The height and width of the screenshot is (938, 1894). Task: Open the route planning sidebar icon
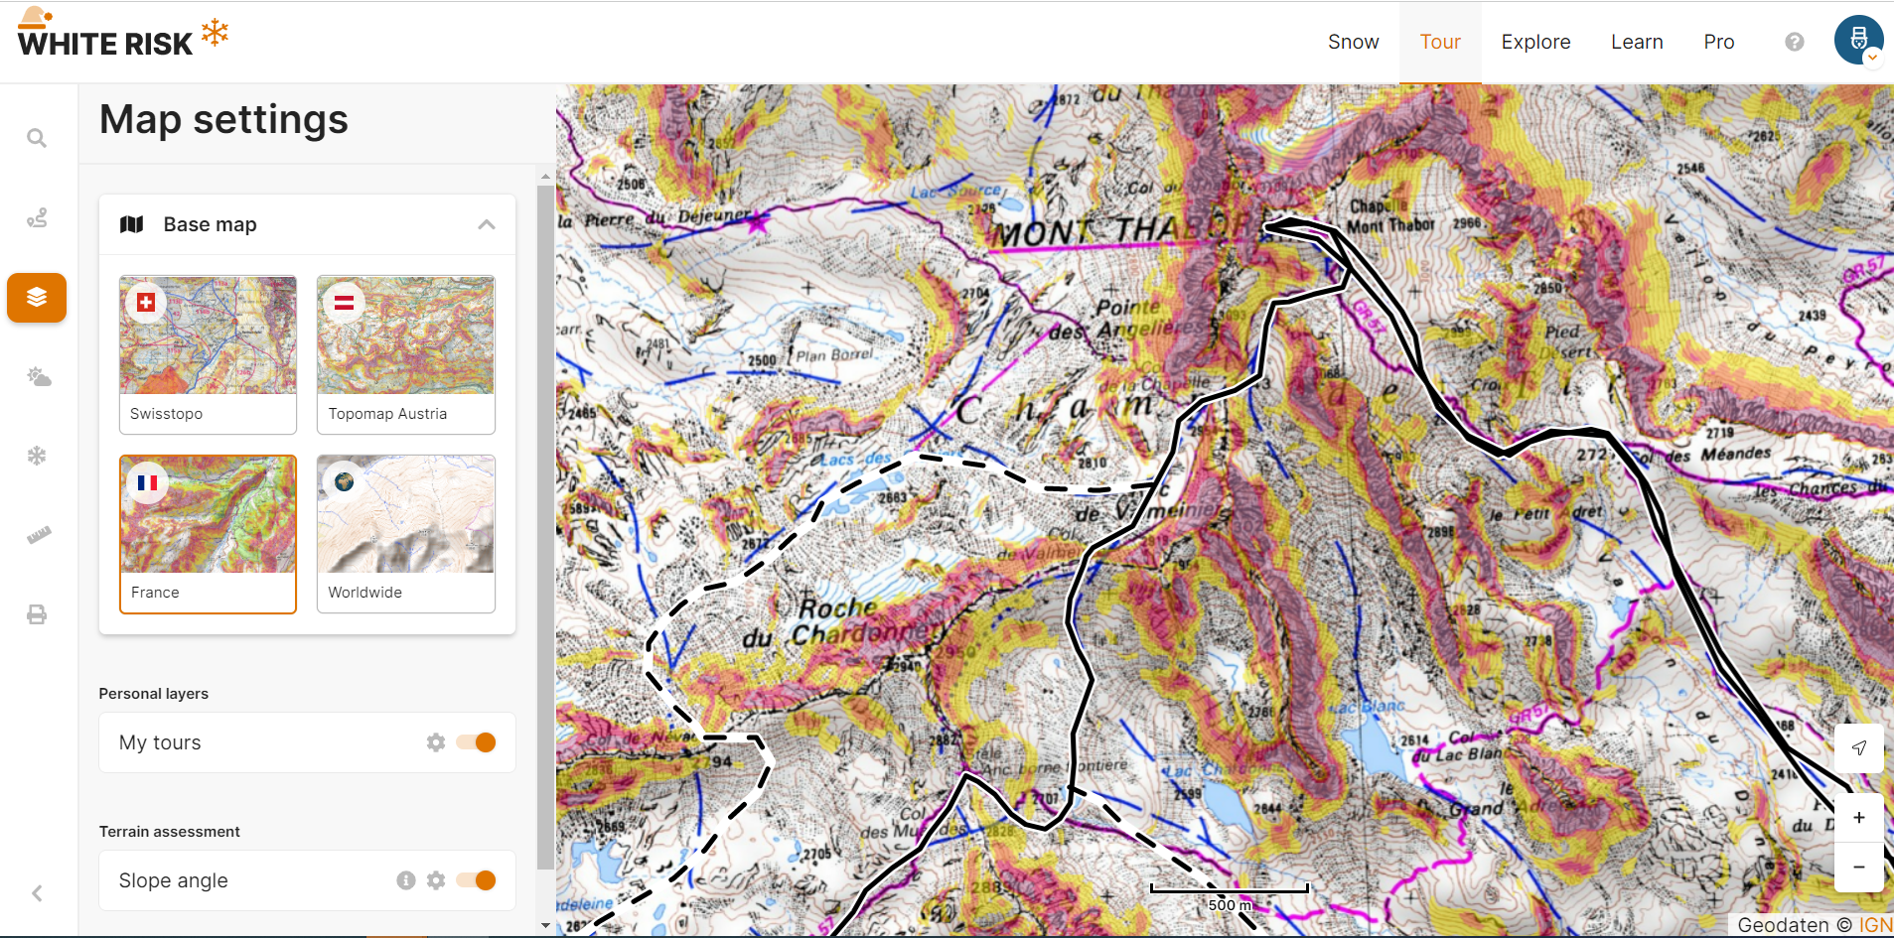[37, 218]
